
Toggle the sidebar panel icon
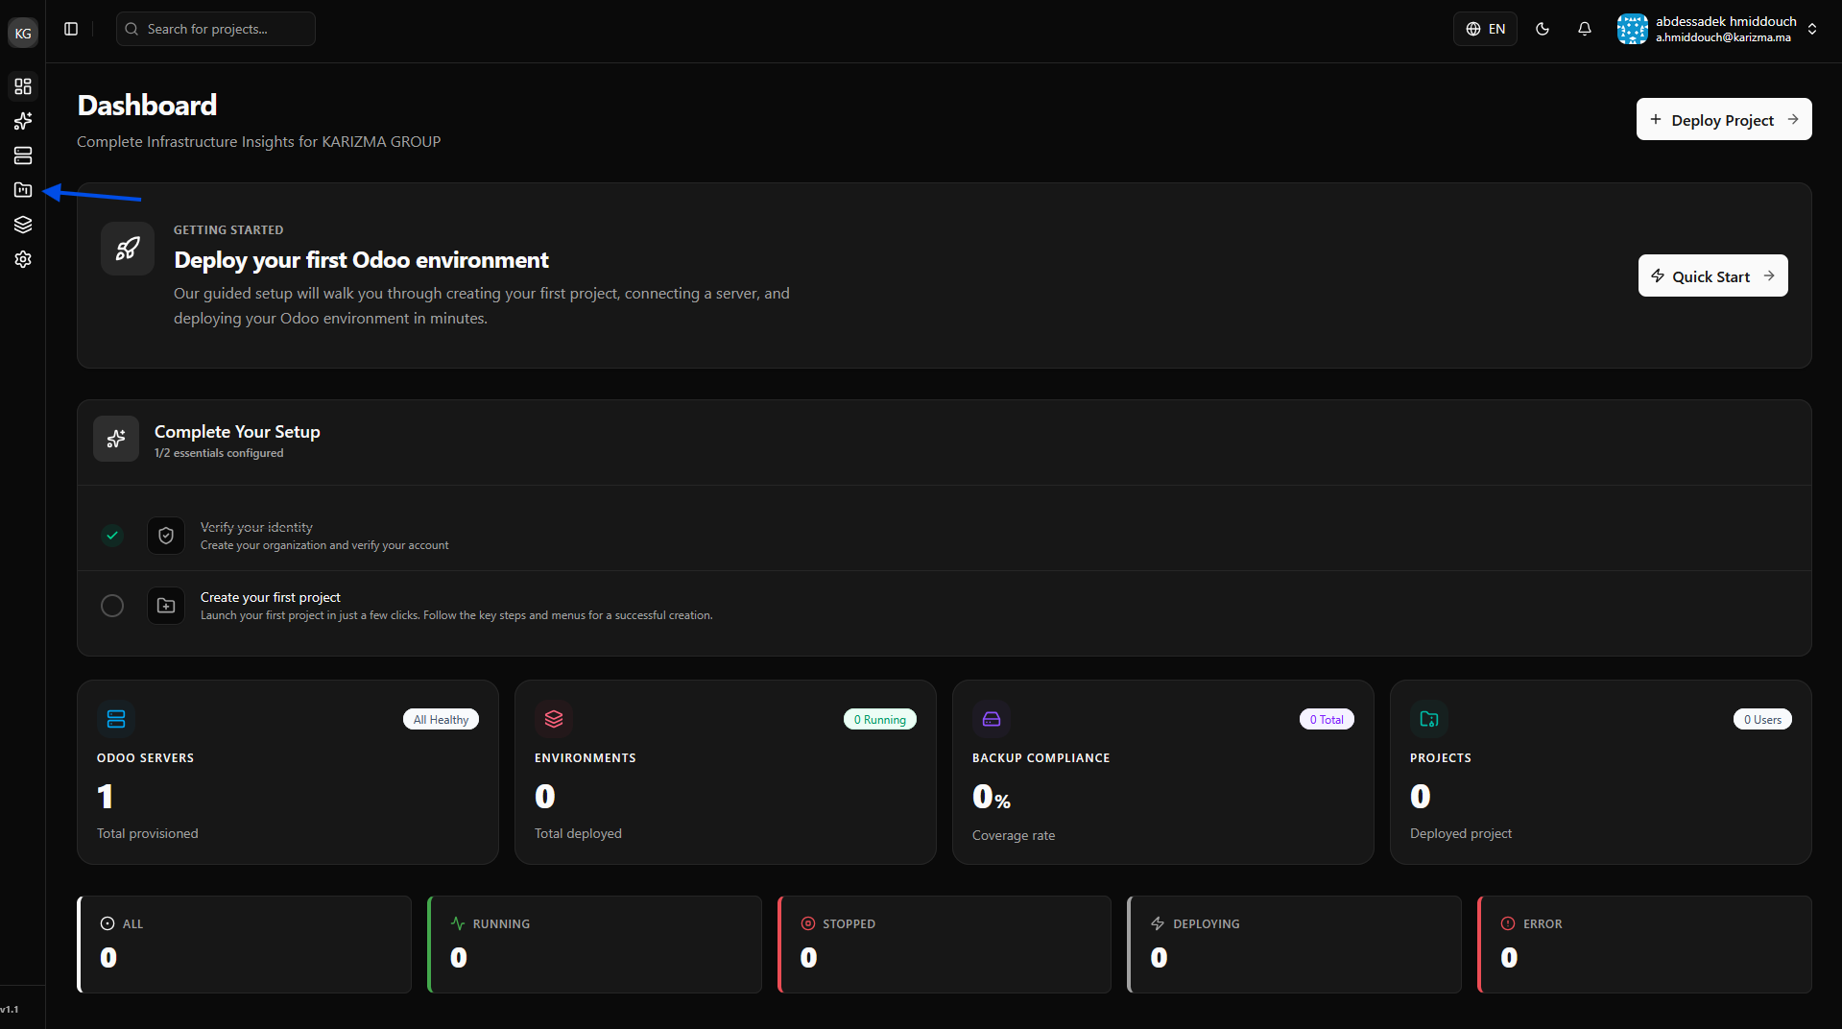(x=71, y=29)
